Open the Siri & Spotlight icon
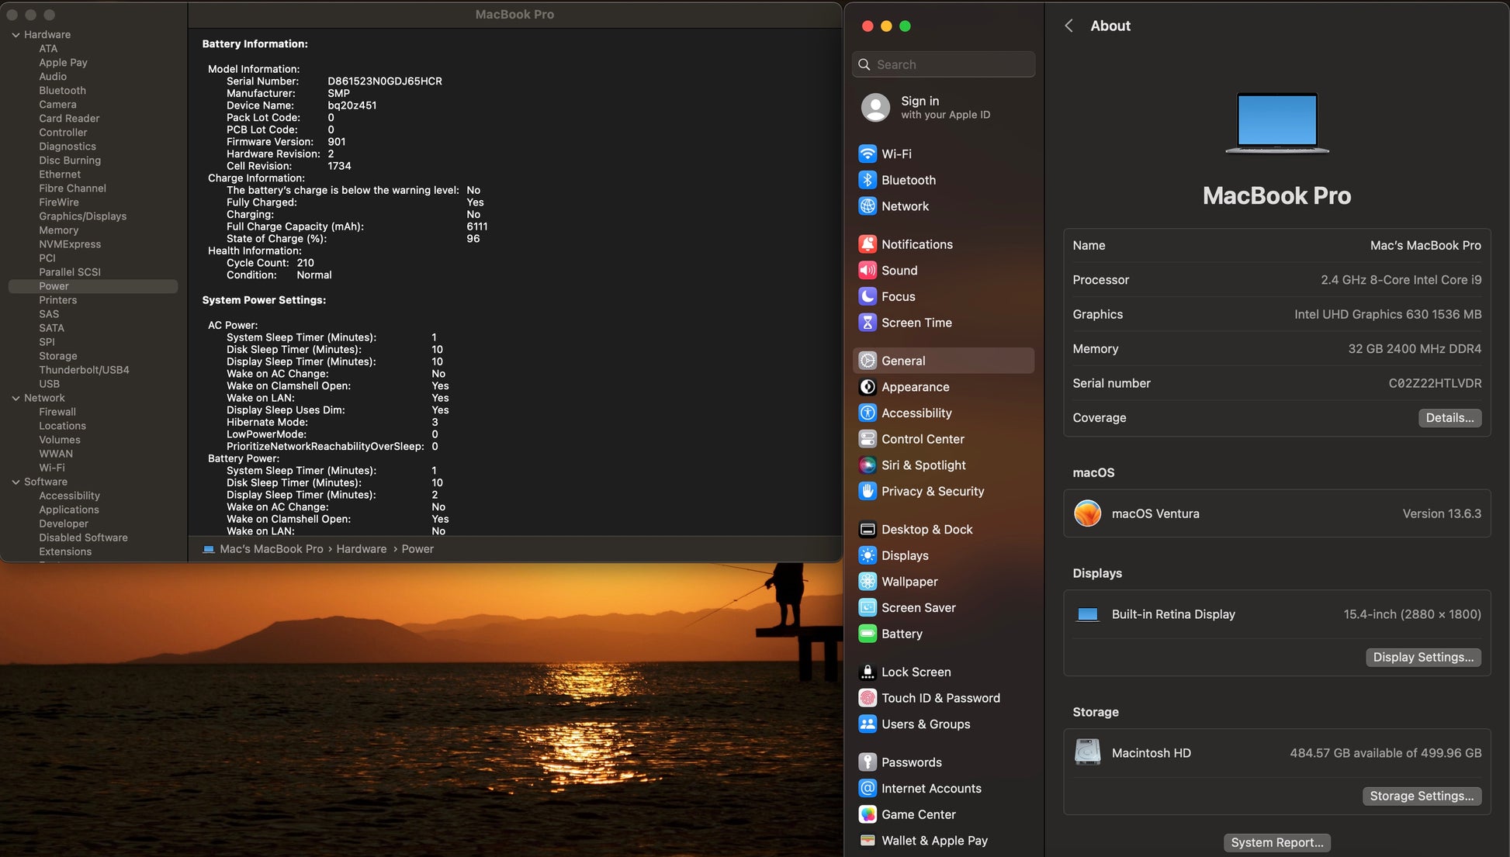This screenshot has width=1510, height=857. click(868, 465)
